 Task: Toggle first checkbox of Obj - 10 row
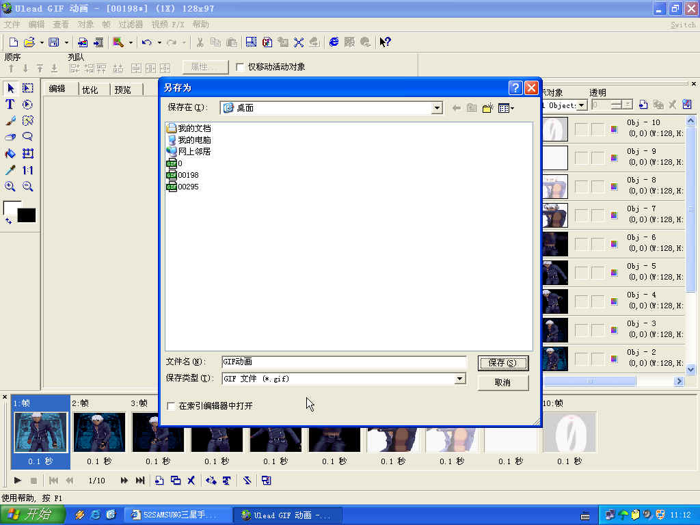point(581,129)
